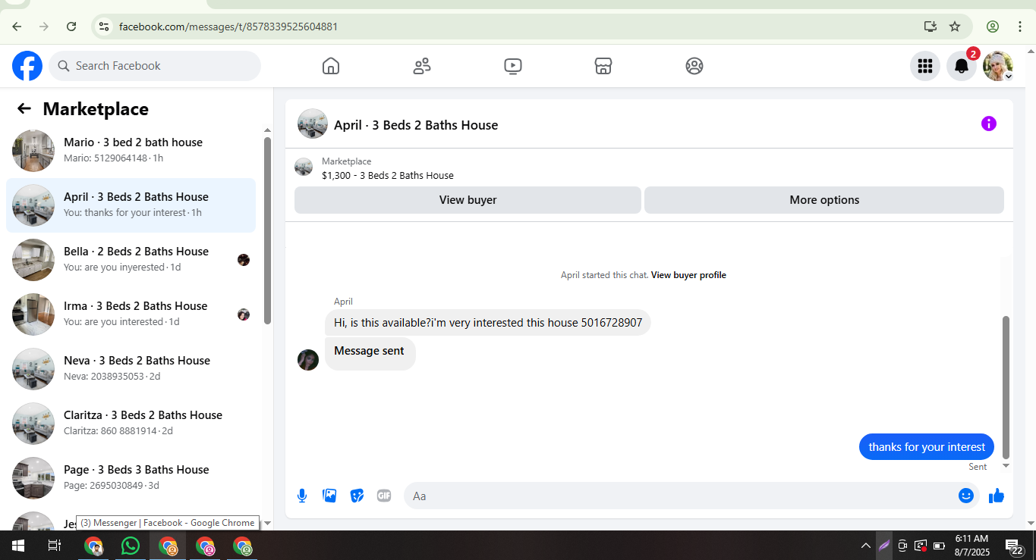Bookmark this page with the star icon
1036x560 pixels.
(955, 27)
